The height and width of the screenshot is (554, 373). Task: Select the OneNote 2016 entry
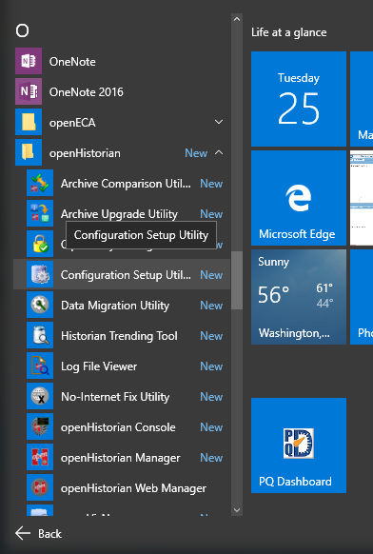122,91
